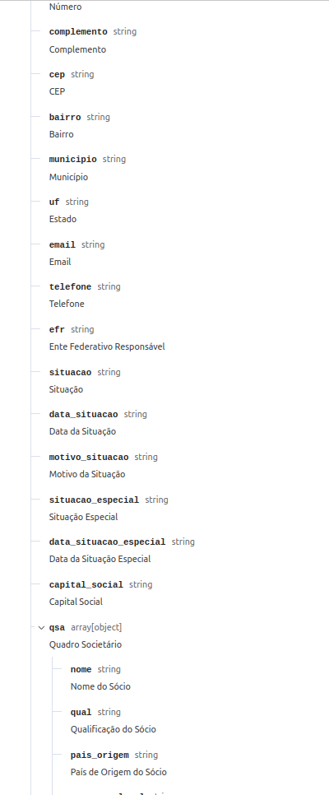This screenshot has height=795, width=329.
Task: Select the qsa property name
Action: click(x=57, y=628)
